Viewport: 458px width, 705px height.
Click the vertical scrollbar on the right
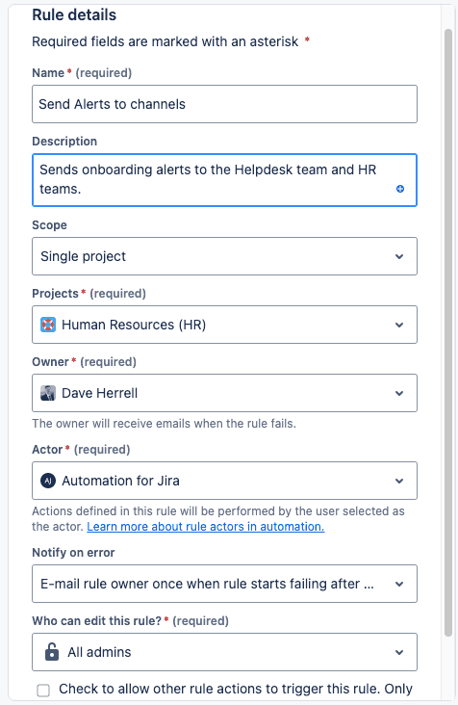coord(448,332)
